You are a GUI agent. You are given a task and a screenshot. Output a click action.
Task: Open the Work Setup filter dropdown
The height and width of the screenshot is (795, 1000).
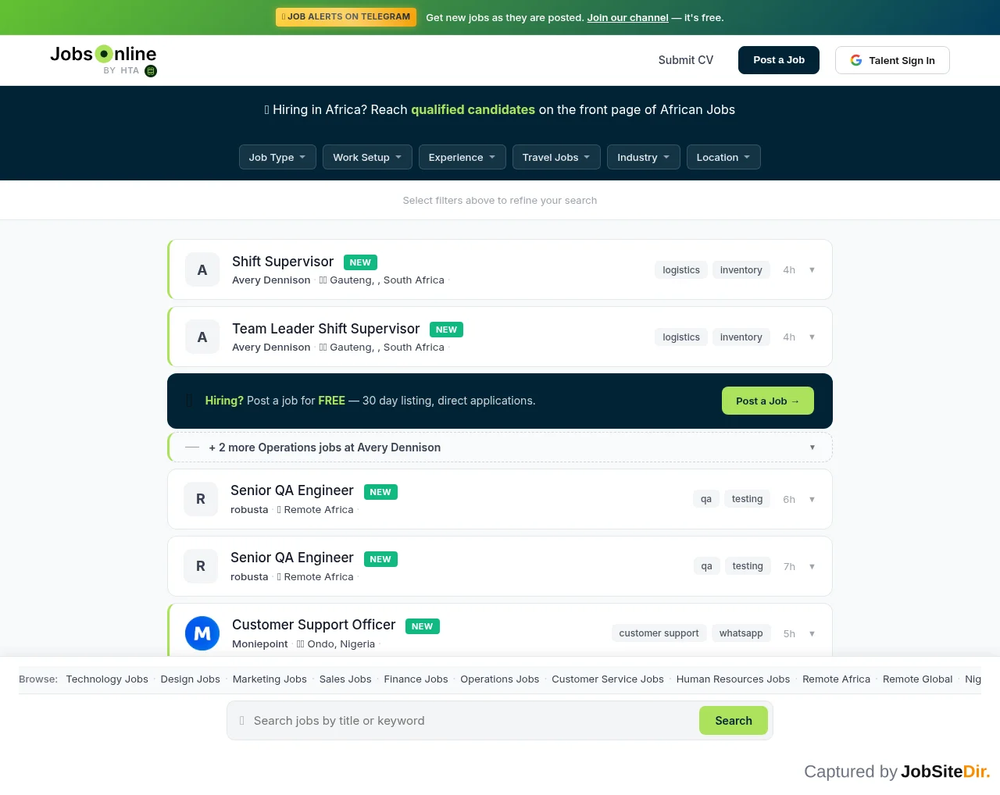(367, 157)
